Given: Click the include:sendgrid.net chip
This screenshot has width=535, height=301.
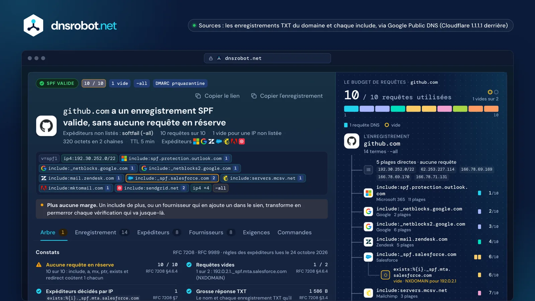Looking at the screenshot, I should [x=152, y=188].
